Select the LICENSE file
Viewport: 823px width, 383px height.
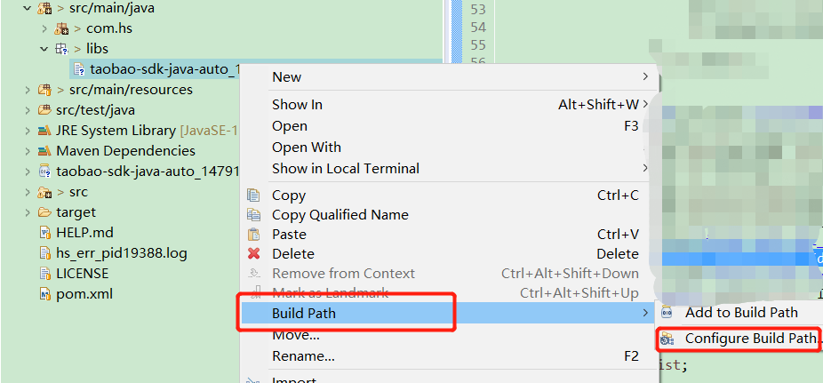tap(82, 274)
